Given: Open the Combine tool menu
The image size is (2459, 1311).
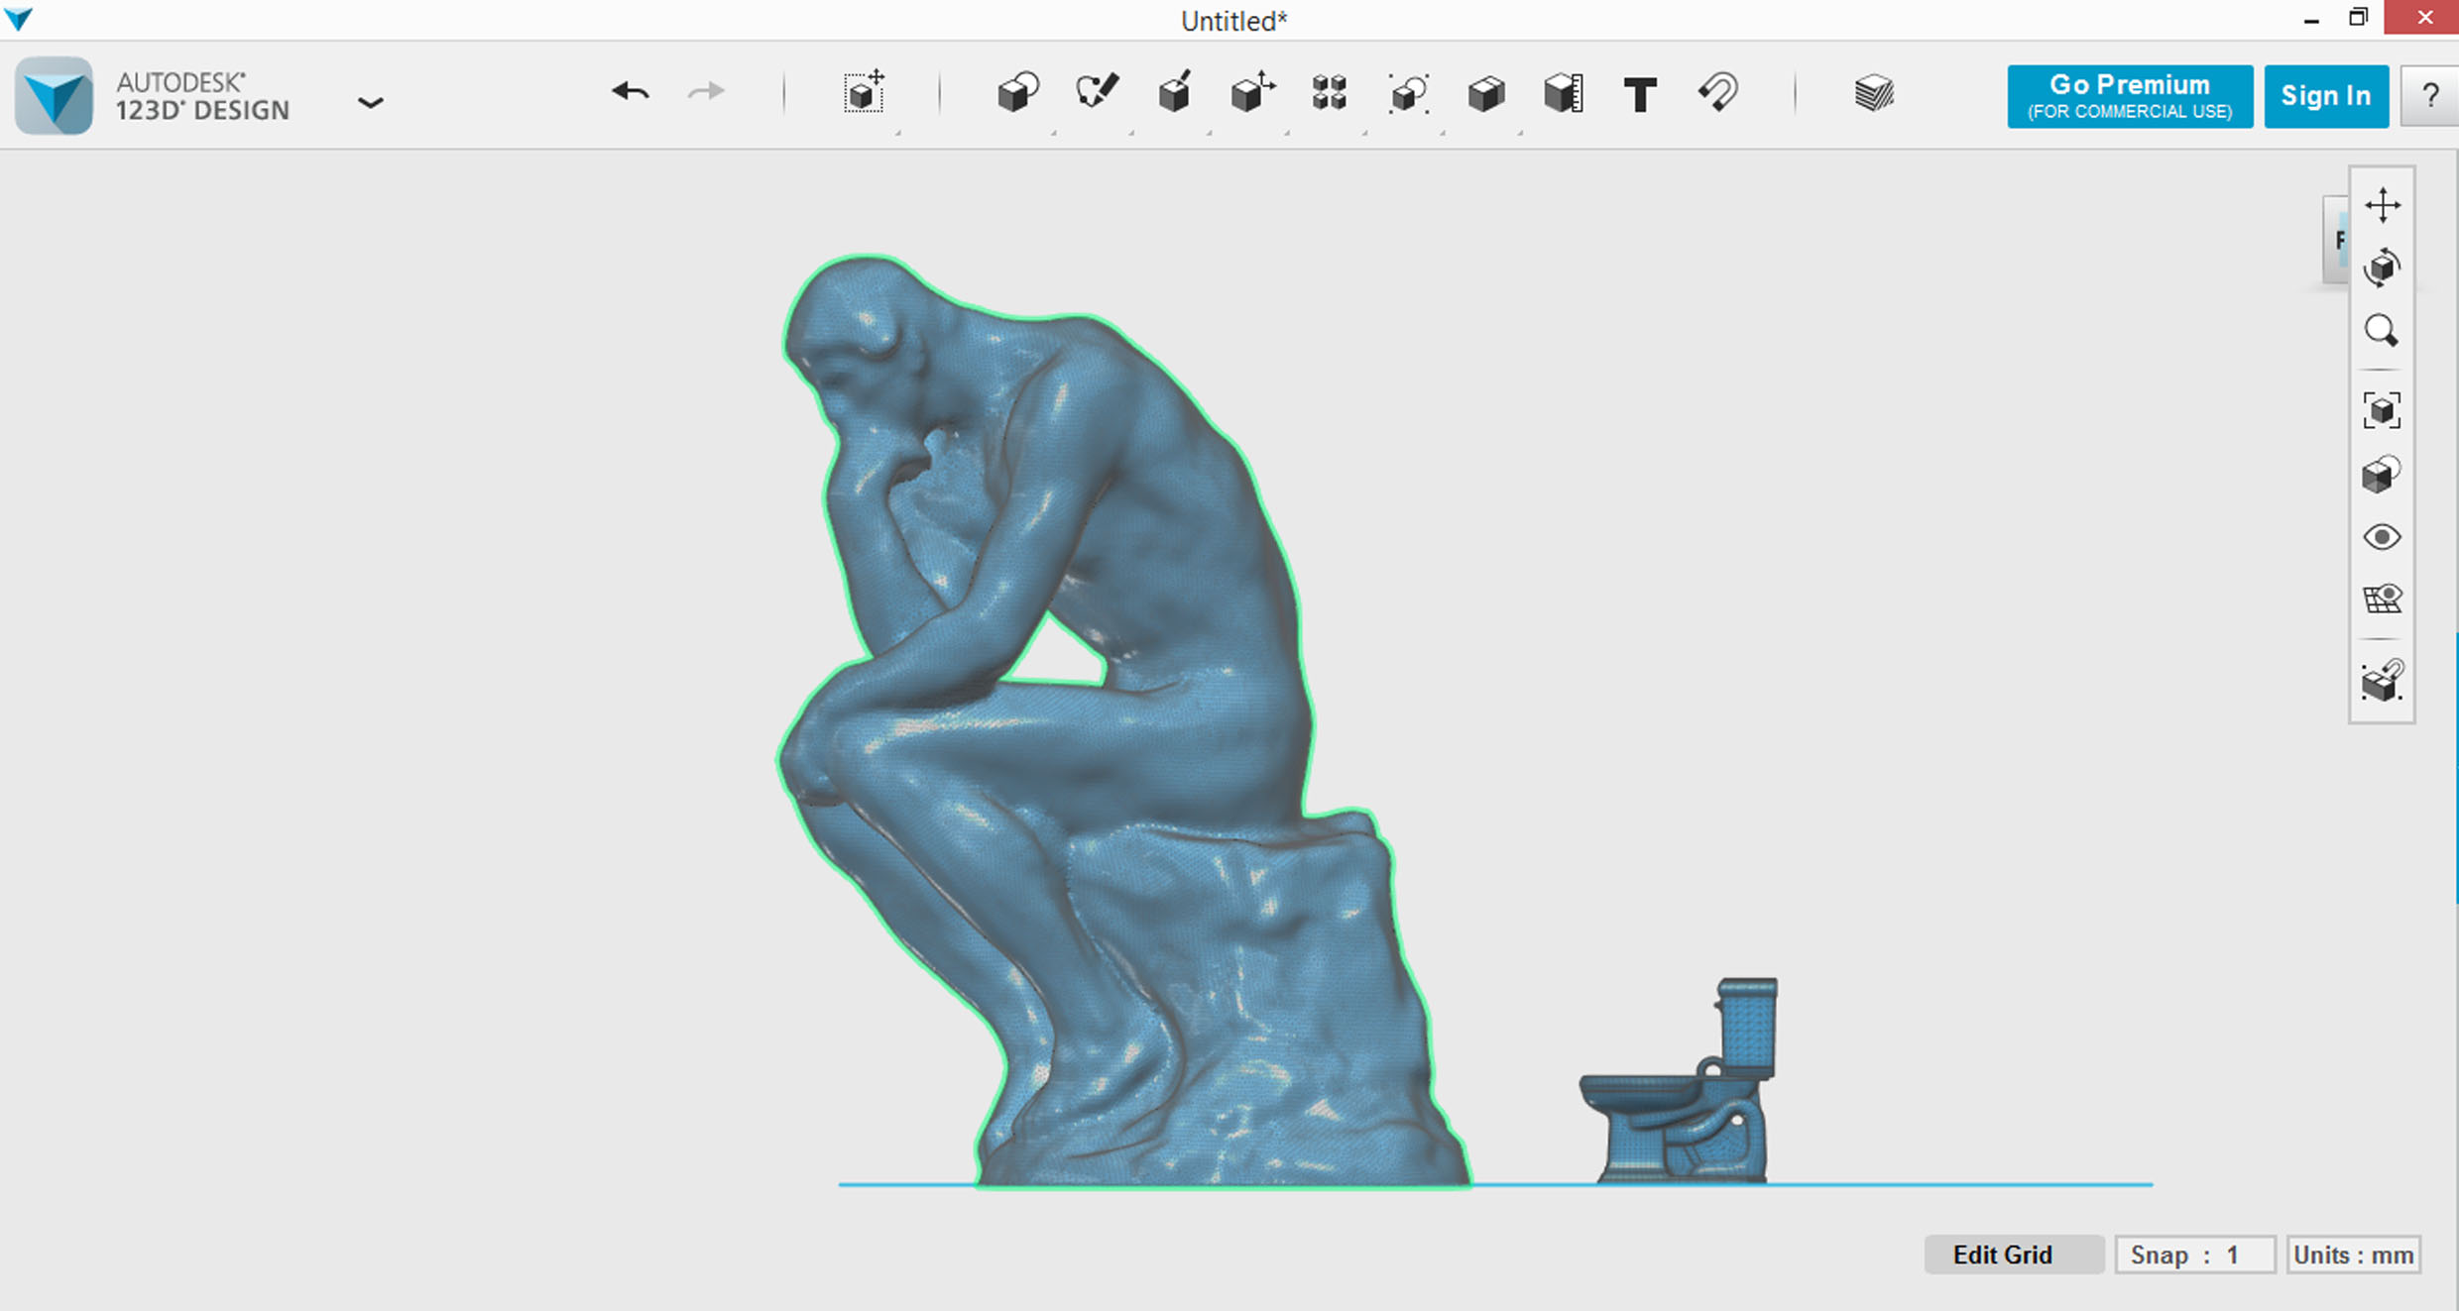Looking at the screenshot, I should click(1485, 93).
